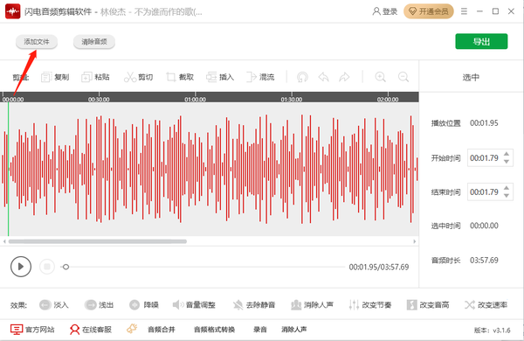Click the Insert (插入) tool icon
Viewport: 524px width, 341px height.
tap(211, 77)
